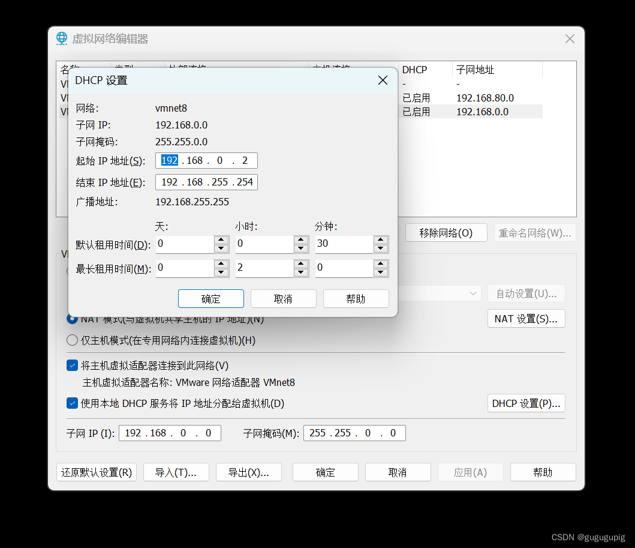Click 默认租用时间 hours value field
Image resolution: width=635 pixels, height=548 pixels.
click(264, 244)
